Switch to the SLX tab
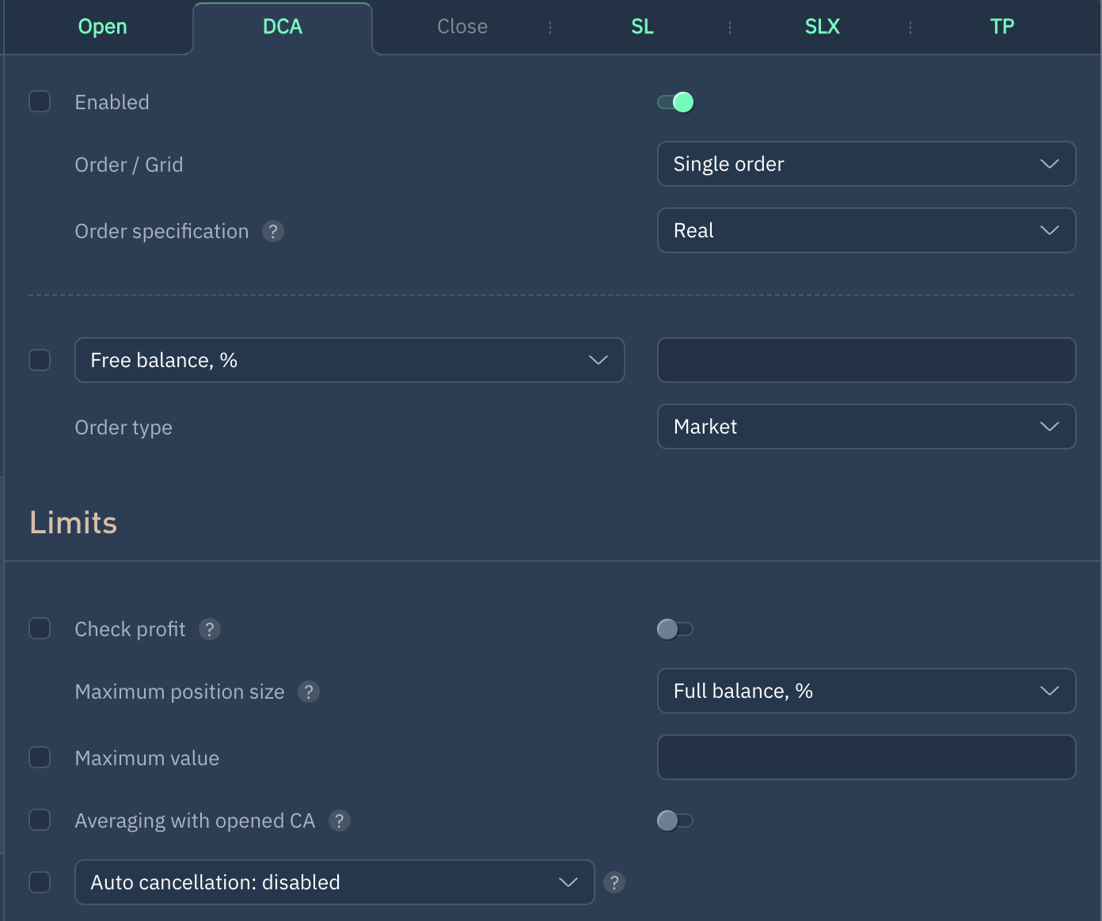 [x=822, y=27]
